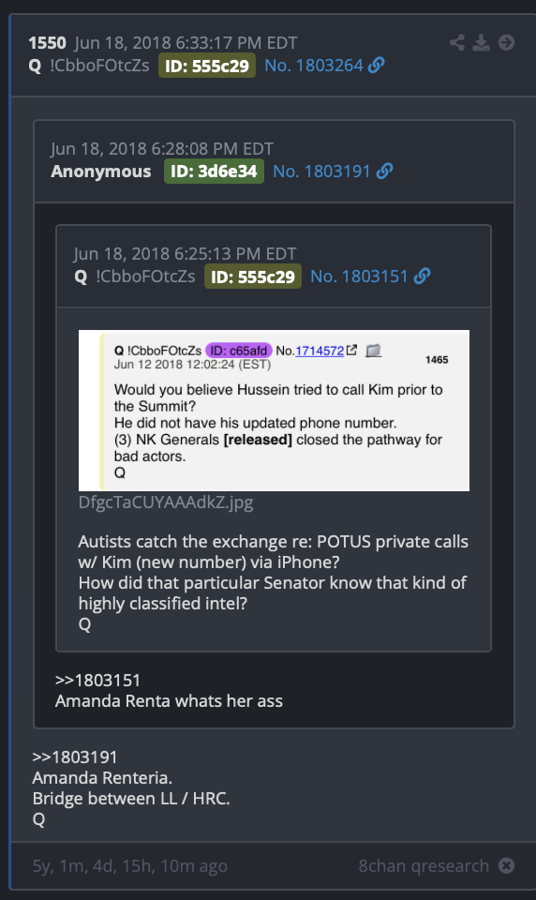Select the ID: 555c29 badge in the top header
The width and height of the screenshot is (536, 900).
point(206,66)
